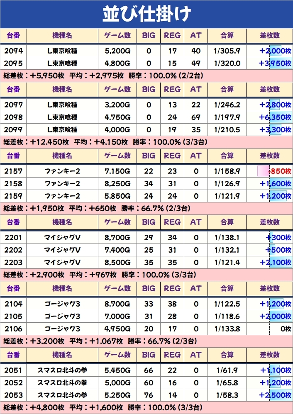Select machine number 2053 cell
Image resolution: width=293 pixels, height=414 pixels.
coord(13,395)
